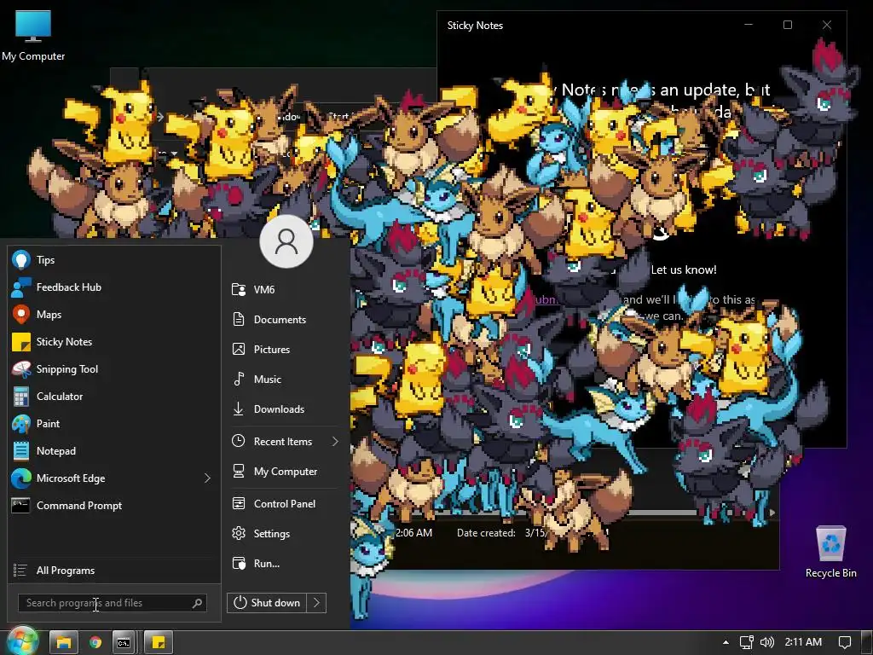873x655 pixels.
Task: Show hidden tray icons
Action: coord(726,642)
